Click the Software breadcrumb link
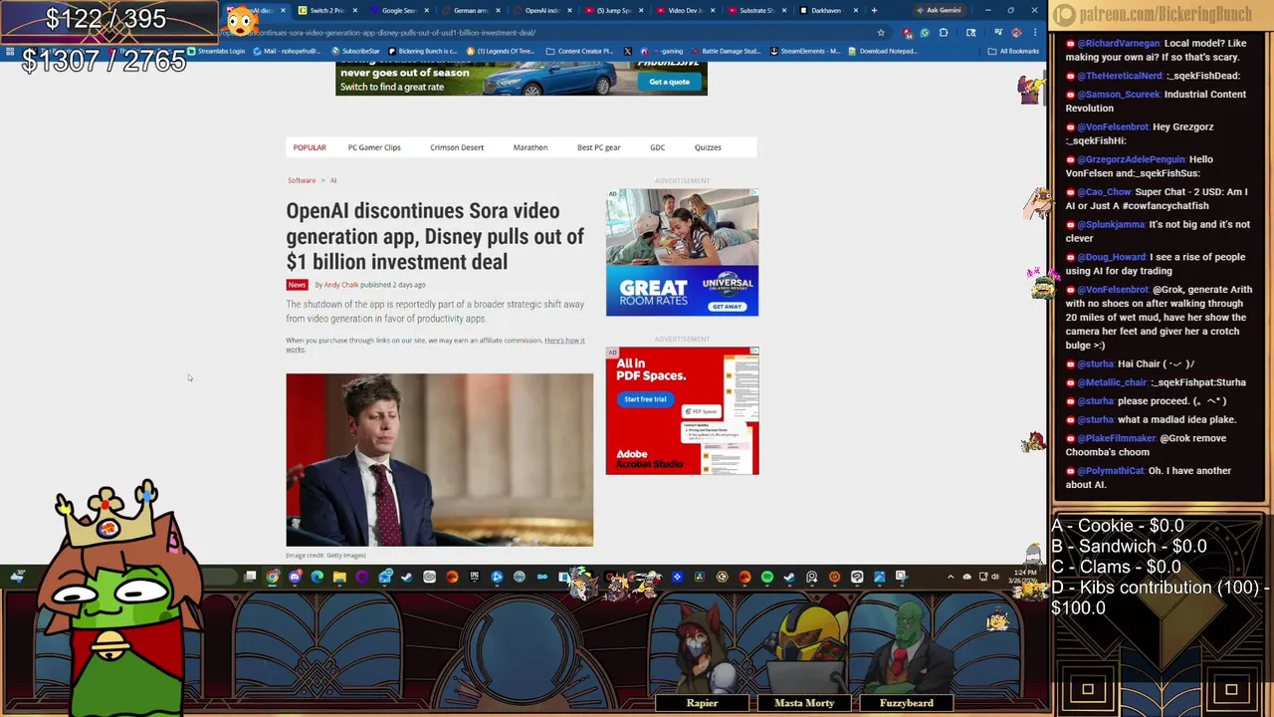 coord(302,180)
